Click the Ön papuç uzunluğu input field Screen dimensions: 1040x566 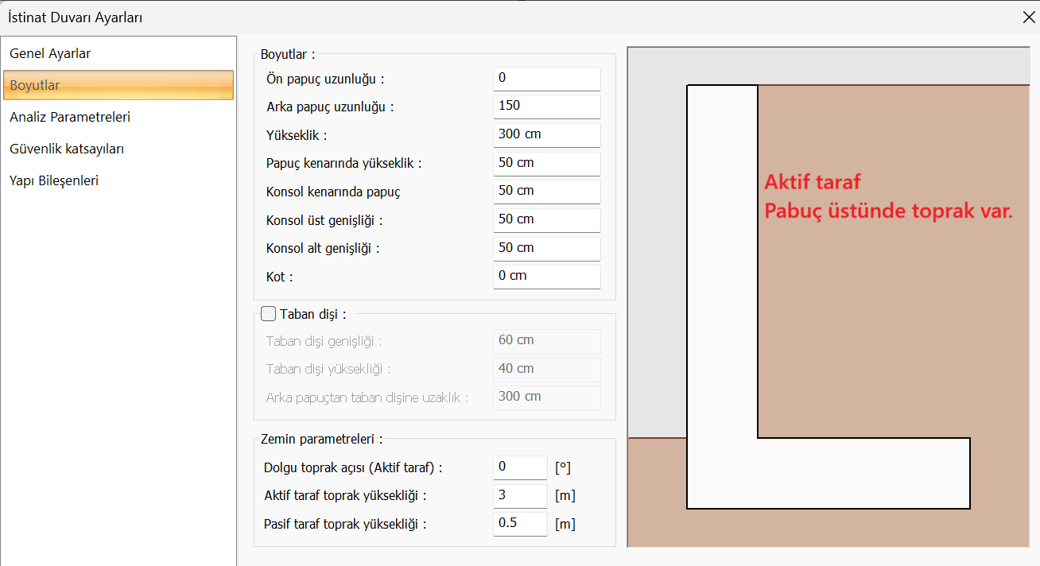click(x=546, y=79)
